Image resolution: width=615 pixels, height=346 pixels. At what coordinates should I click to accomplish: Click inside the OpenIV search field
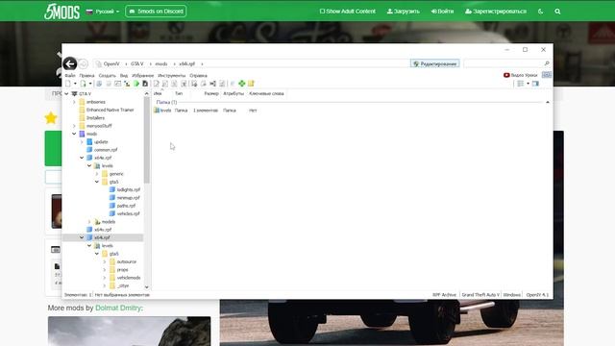tap(504, 63)
